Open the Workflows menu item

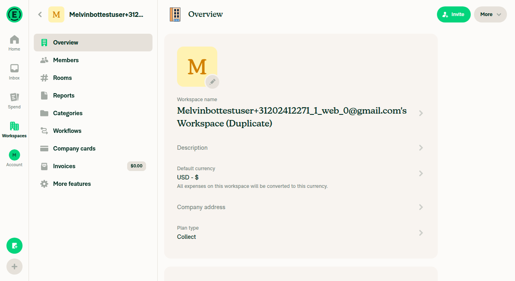coord(93,131)
